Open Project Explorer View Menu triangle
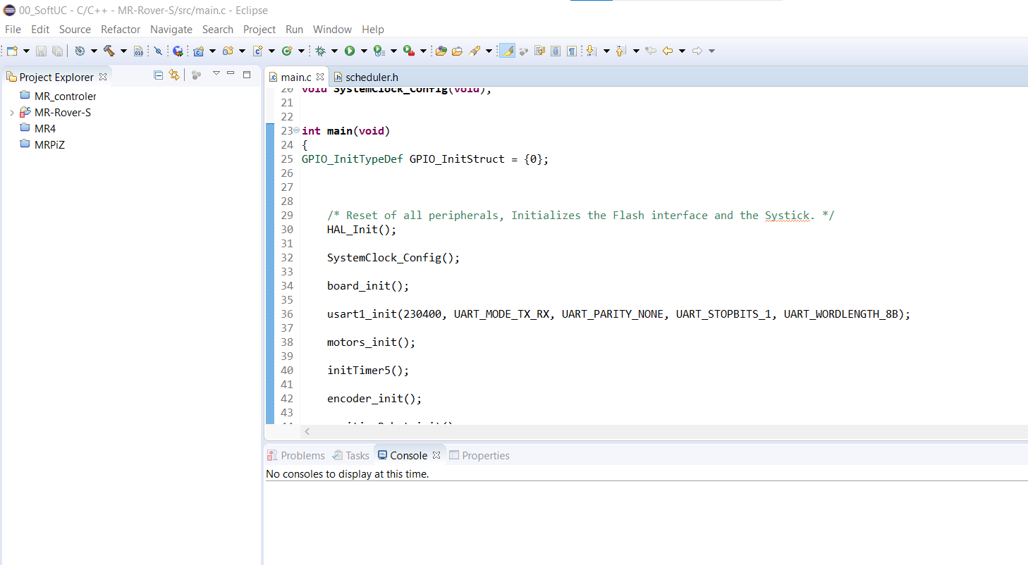Viewport: 1028px width, 565px height. point(216,73)
